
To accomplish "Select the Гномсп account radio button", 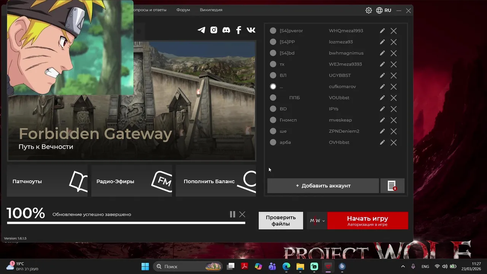I will click(273, 120).
